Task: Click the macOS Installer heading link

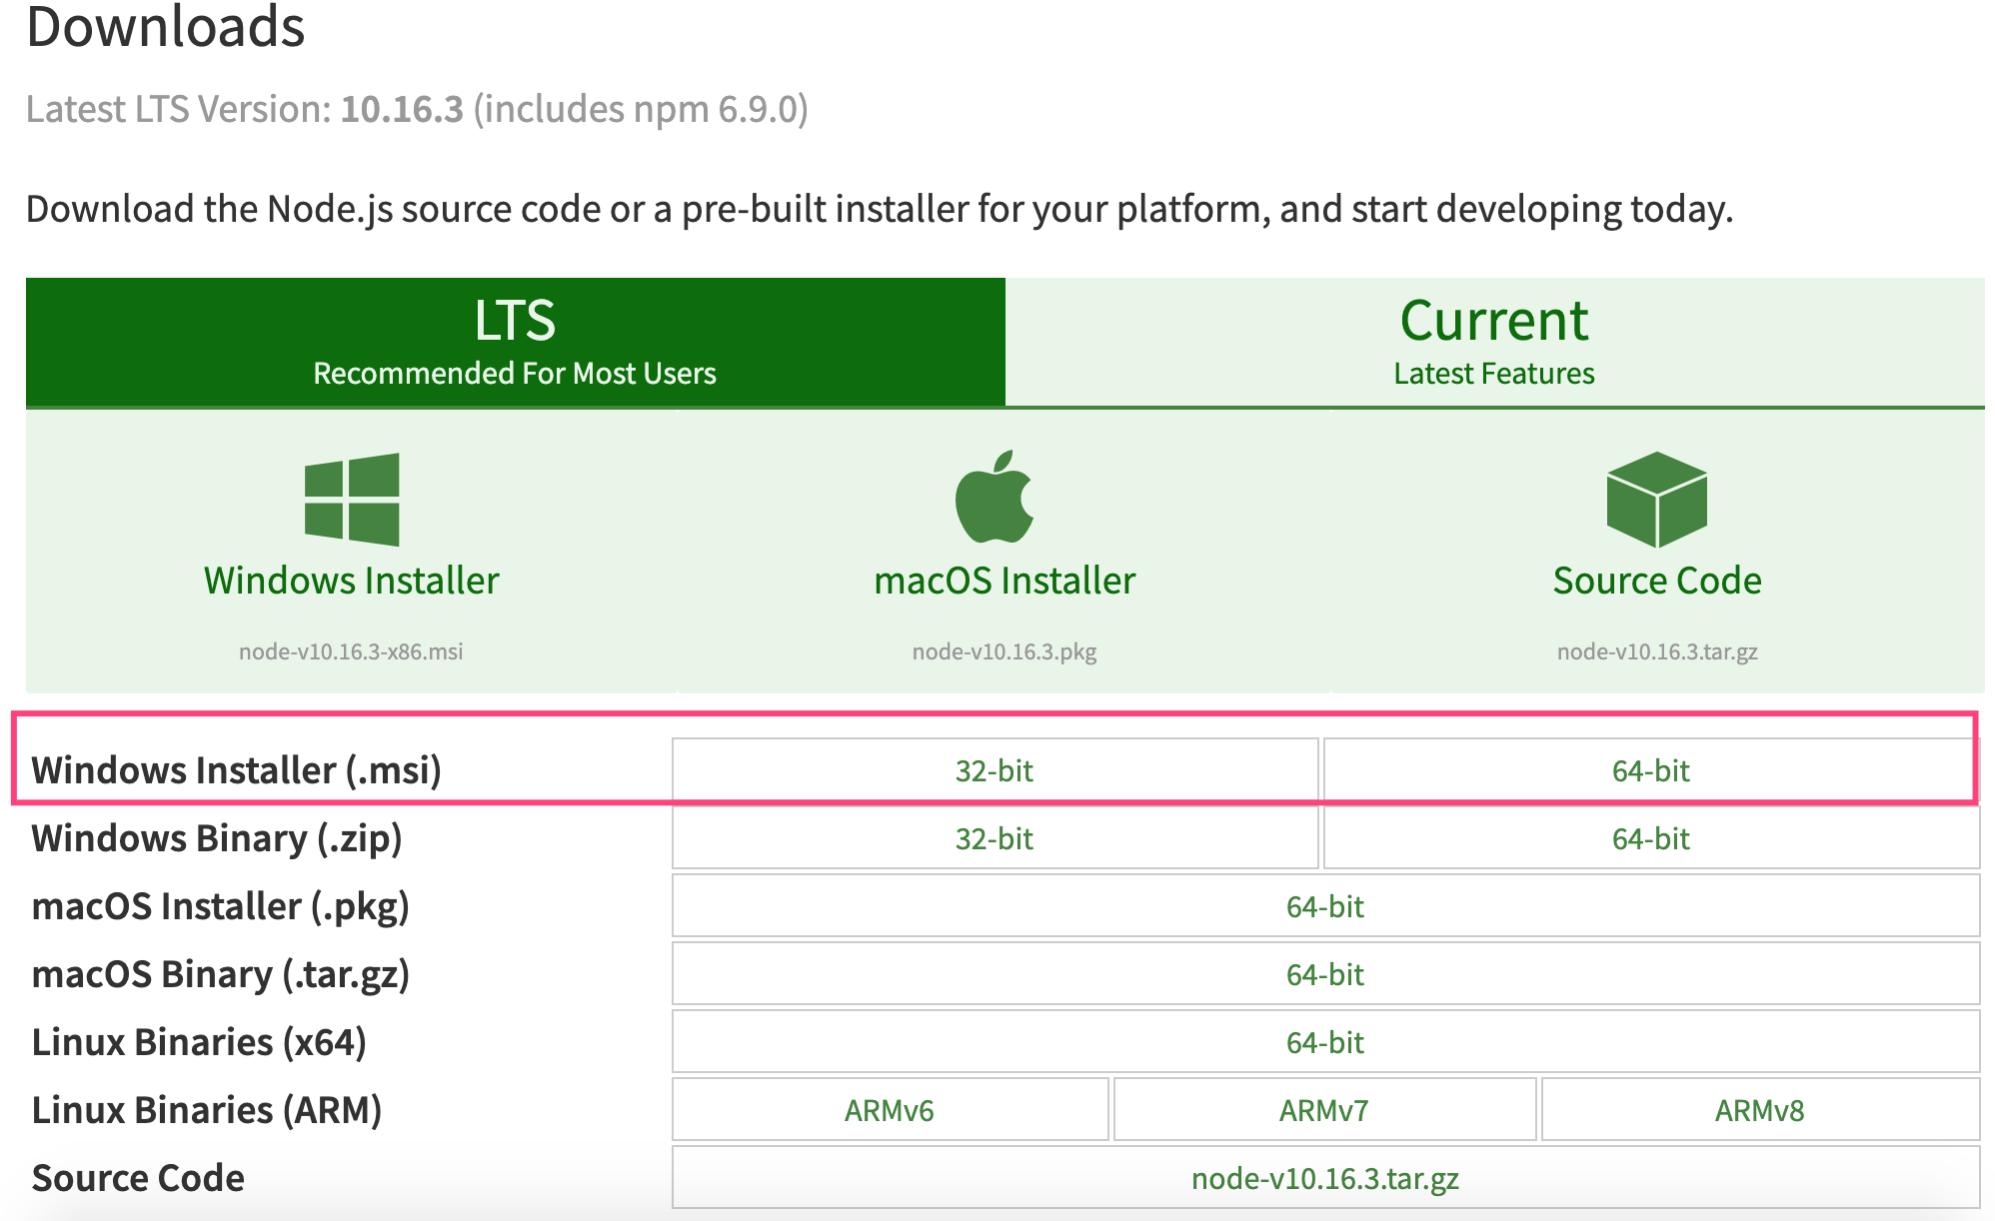Action: (1004, 581)
